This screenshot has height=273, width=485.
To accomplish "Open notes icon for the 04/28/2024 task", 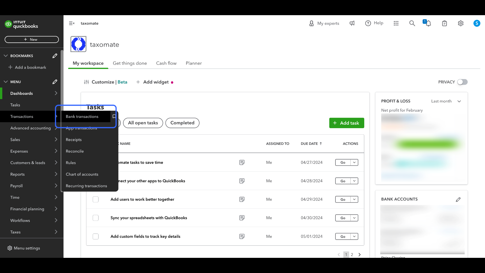I will [x=242, y=181].
